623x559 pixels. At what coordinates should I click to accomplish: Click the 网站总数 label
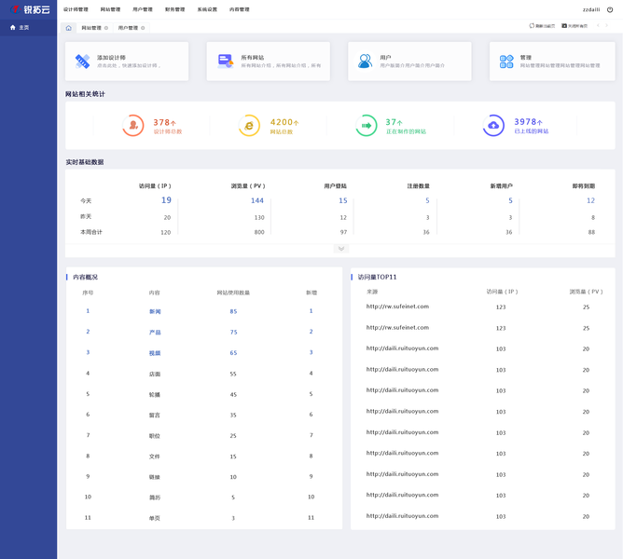click(x=282, y=131)
